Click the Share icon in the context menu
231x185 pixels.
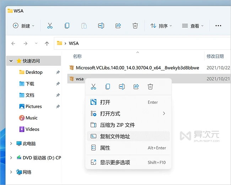click(x=136, y=87)
